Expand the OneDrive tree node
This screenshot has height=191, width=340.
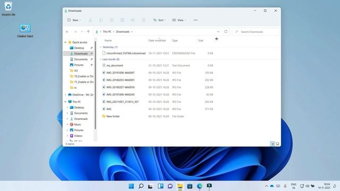pyautogui.click(x=65, y=94)
